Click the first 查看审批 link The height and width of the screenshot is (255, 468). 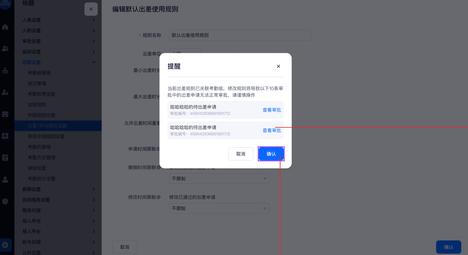tap(272, 110)
